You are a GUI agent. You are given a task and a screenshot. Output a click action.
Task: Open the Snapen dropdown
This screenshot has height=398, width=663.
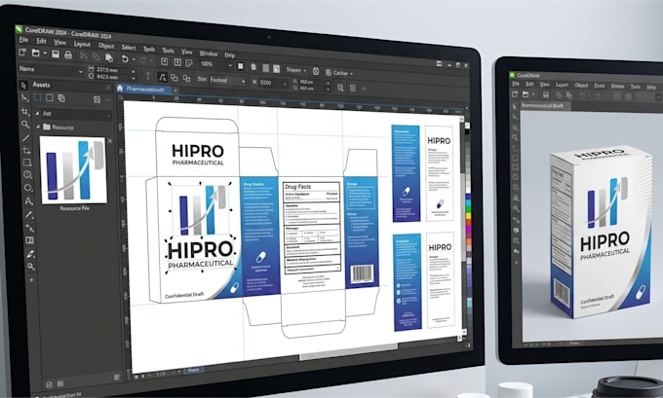pos(295,70)
